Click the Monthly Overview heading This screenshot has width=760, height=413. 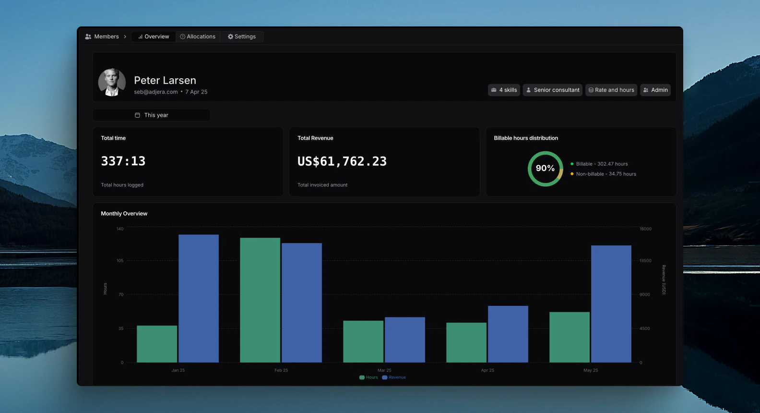click(124, 214)
